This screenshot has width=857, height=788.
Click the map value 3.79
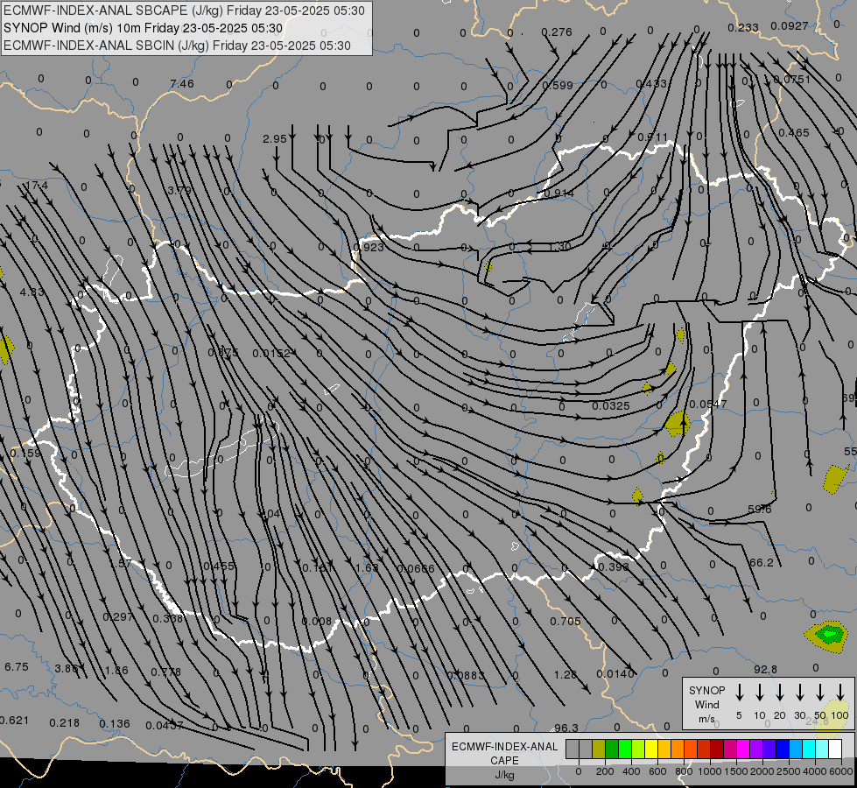179,190
